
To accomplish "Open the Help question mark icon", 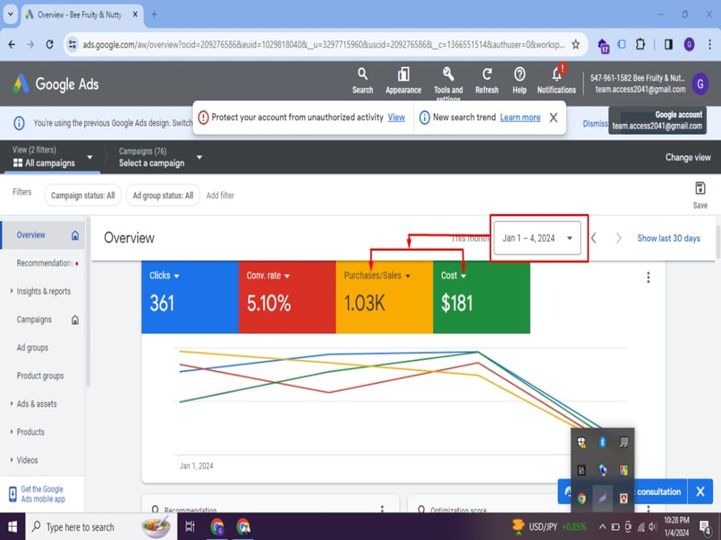I will pyautogui.click(x=520, y=81).
